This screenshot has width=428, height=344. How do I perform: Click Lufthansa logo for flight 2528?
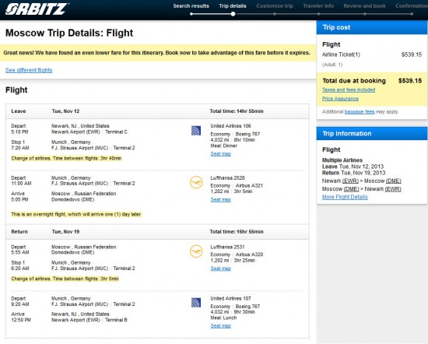[196, 183]
